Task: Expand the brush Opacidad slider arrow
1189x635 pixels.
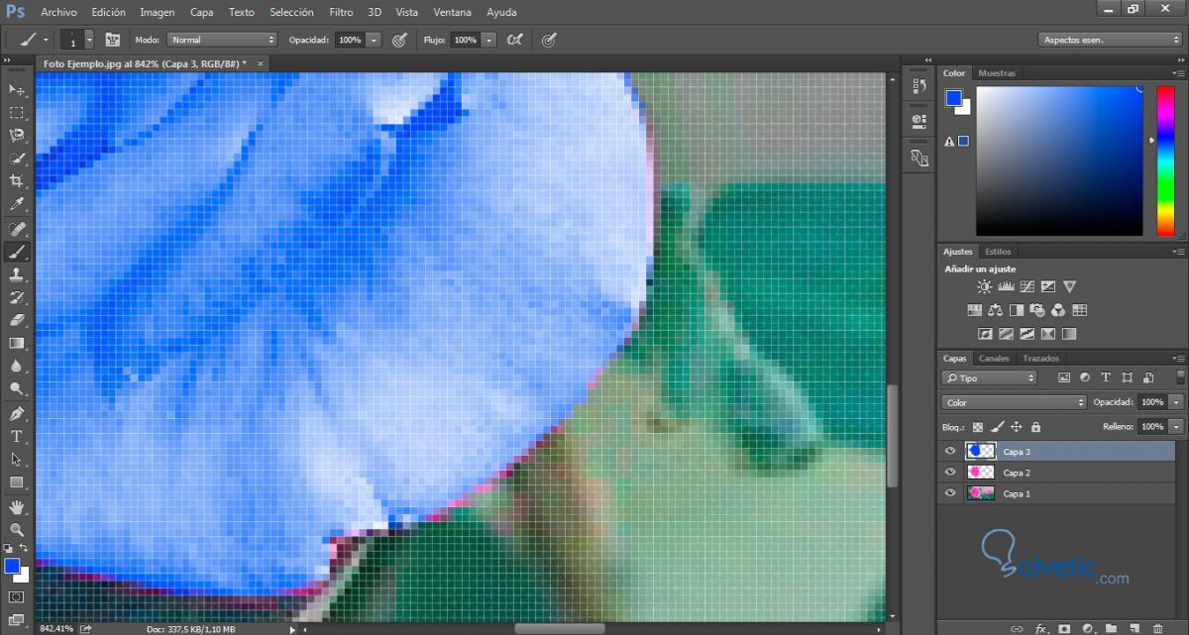Action: (374, 40)
